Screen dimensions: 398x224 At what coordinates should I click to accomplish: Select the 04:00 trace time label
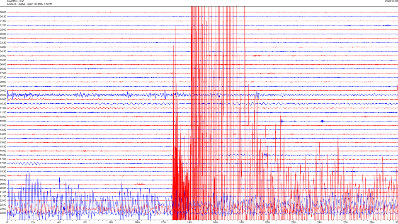tap(3, 47)
